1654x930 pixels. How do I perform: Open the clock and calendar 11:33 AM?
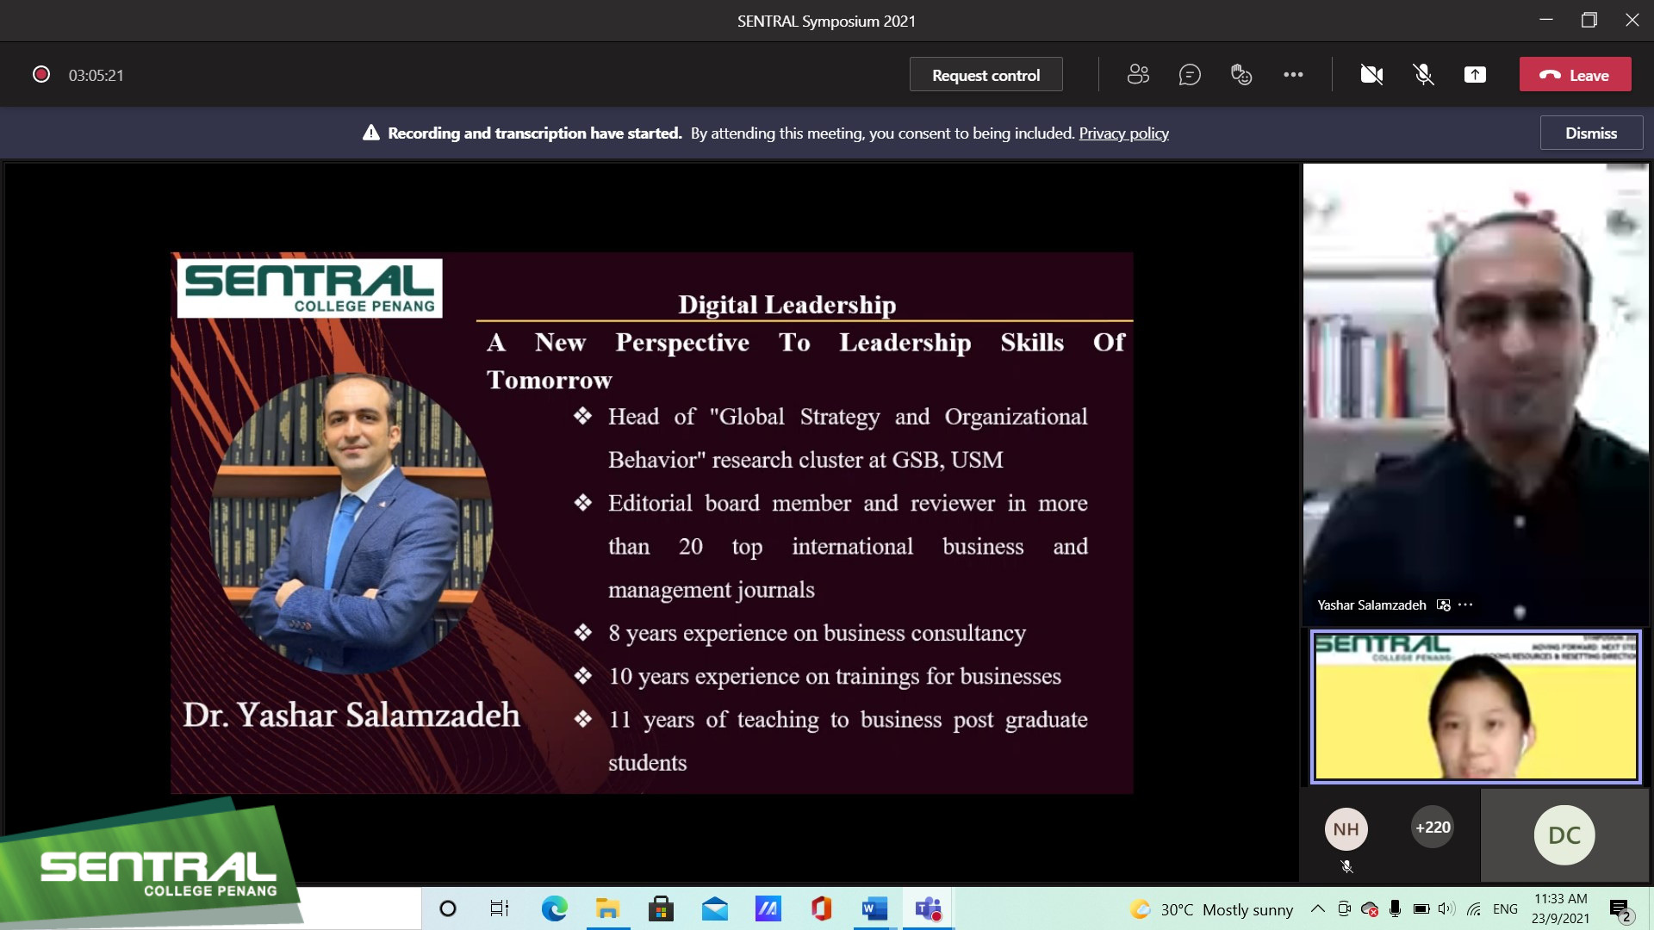[1560, 908]
